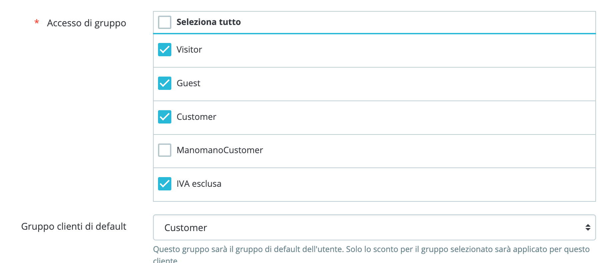Image resolution: width=606 pixels, height=263 pixels.
Task: Open the Gruppo clienti di default dropdown
Action: pos(374,227)
